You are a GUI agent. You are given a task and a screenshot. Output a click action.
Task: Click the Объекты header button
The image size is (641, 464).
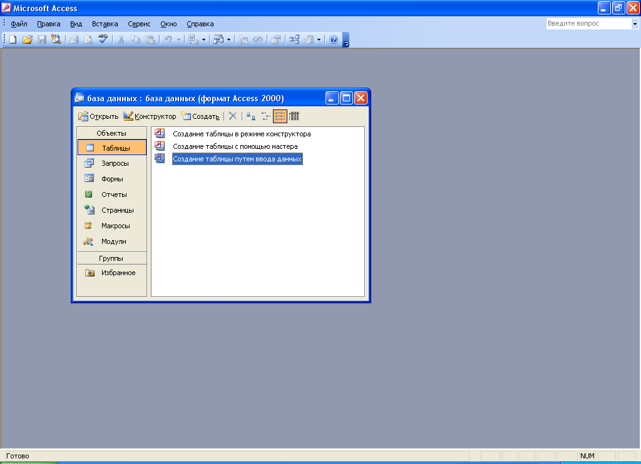[x=111, y=133]
